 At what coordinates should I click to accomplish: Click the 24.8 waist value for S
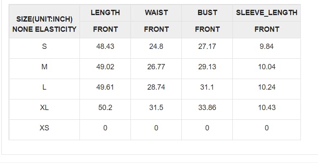point(156,46)
